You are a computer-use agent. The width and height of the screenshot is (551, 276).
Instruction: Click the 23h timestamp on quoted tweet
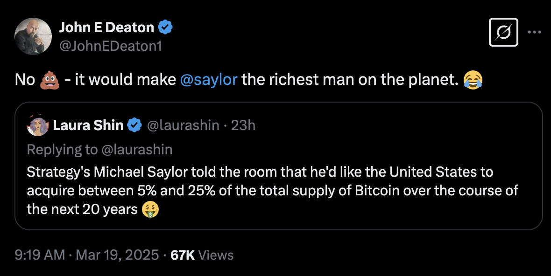click(243, 125)
